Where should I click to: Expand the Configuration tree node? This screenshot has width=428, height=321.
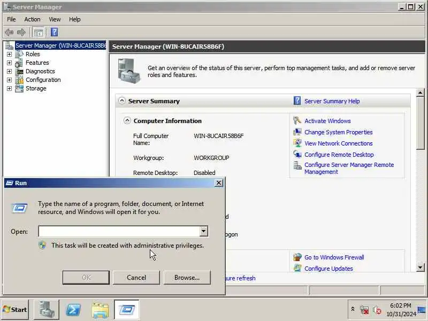coord(9,80)
